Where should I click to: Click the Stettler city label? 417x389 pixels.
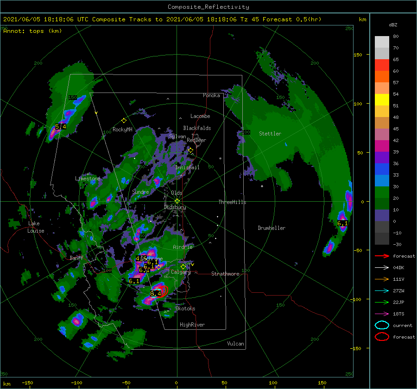point(270,134)
